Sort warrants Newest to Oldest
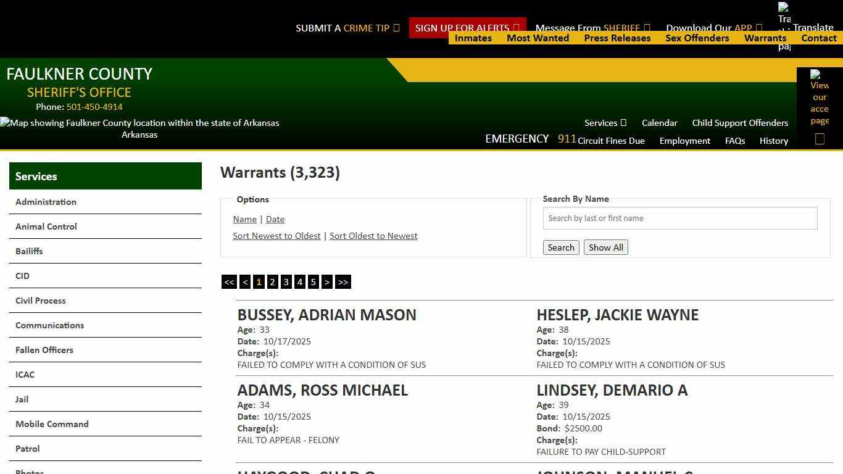 pos(276,236)
